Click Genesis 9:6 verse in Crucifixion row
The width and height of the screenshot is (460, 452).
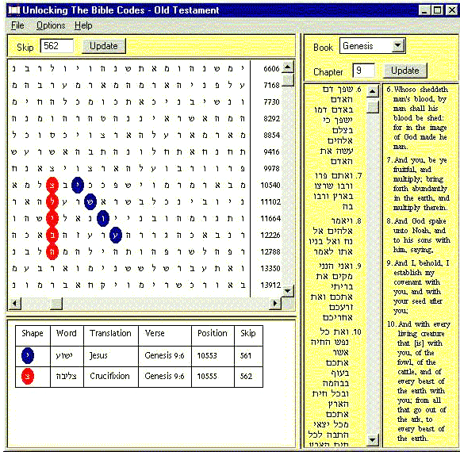click(x=164, y=376)
